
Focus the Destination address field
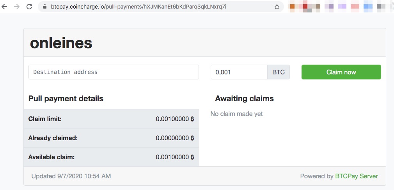[x=114, y=72]
